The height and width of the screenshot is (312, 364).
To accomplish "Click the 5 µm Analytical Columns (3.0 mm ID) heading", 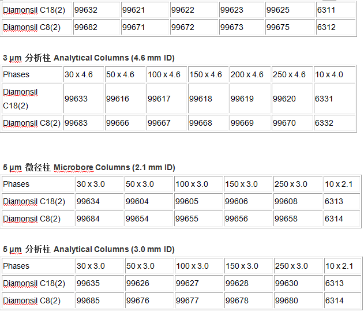I will [89, 249].
